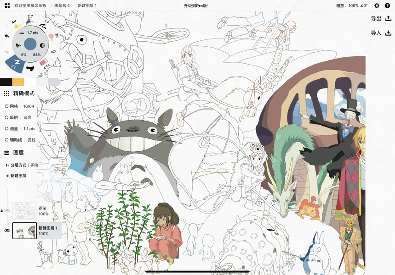Image resolution: width=395 pixels, height=275 pixels.
Task: Open the help question mark icon
Action: (388, 5)
